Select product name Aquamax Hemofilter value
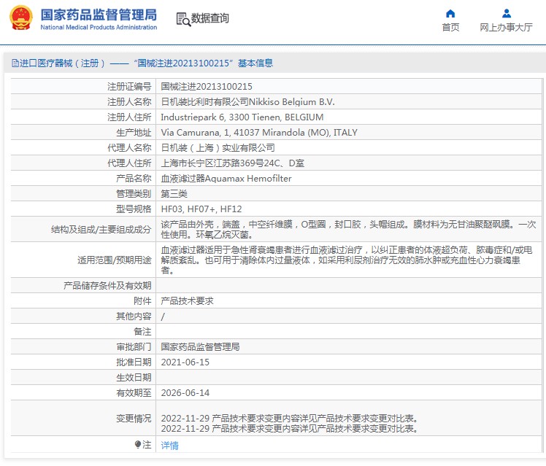The image size is (546, 466). pyautogui.click(x=226, y=179)
